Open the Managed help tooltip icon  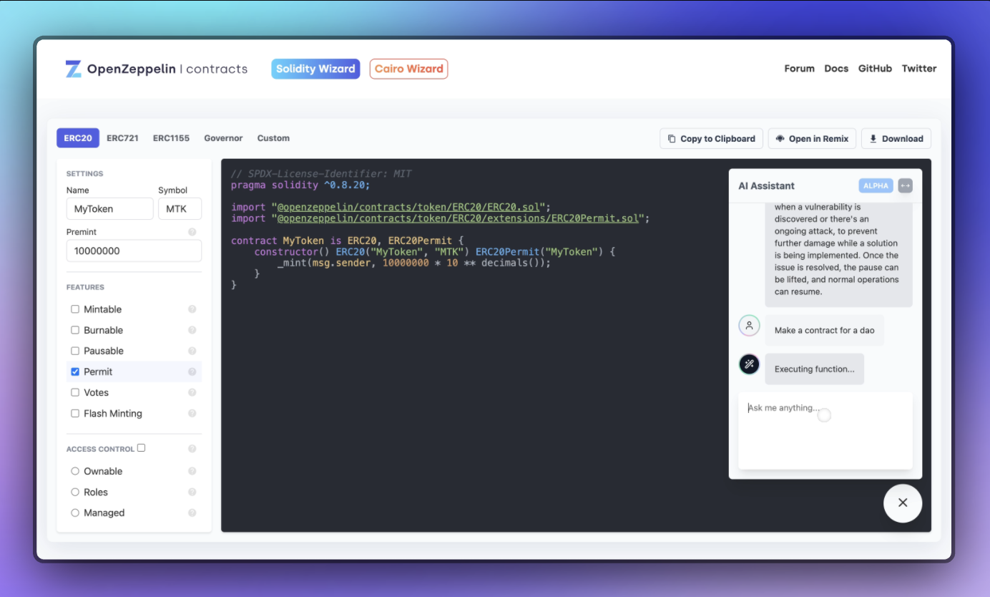[x=192, y=513]
